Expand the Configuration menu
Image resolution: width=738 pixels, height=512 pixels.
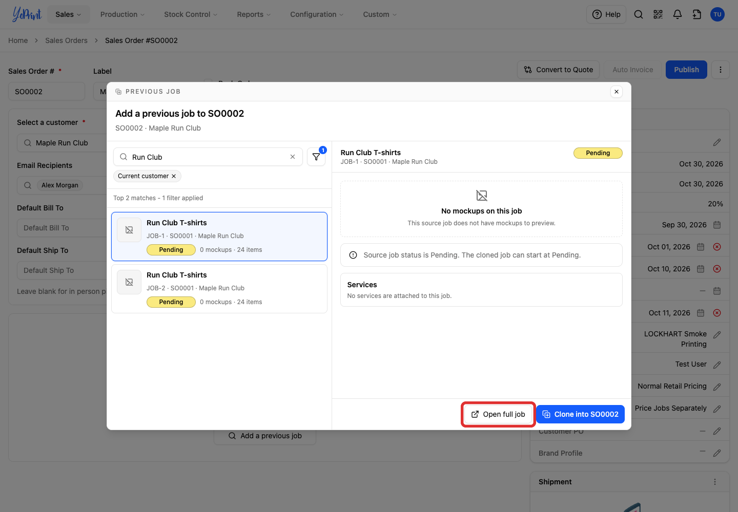pyautogui.click(x=317, y=14)
